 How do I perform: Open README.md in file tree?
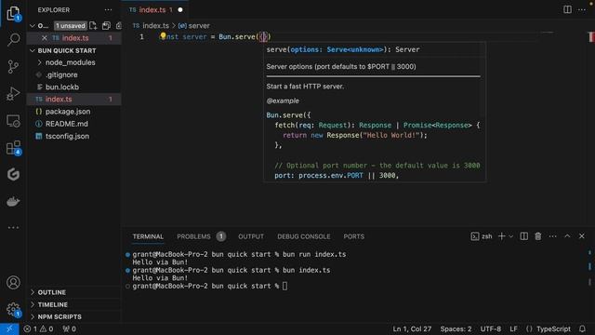point(67,124)
